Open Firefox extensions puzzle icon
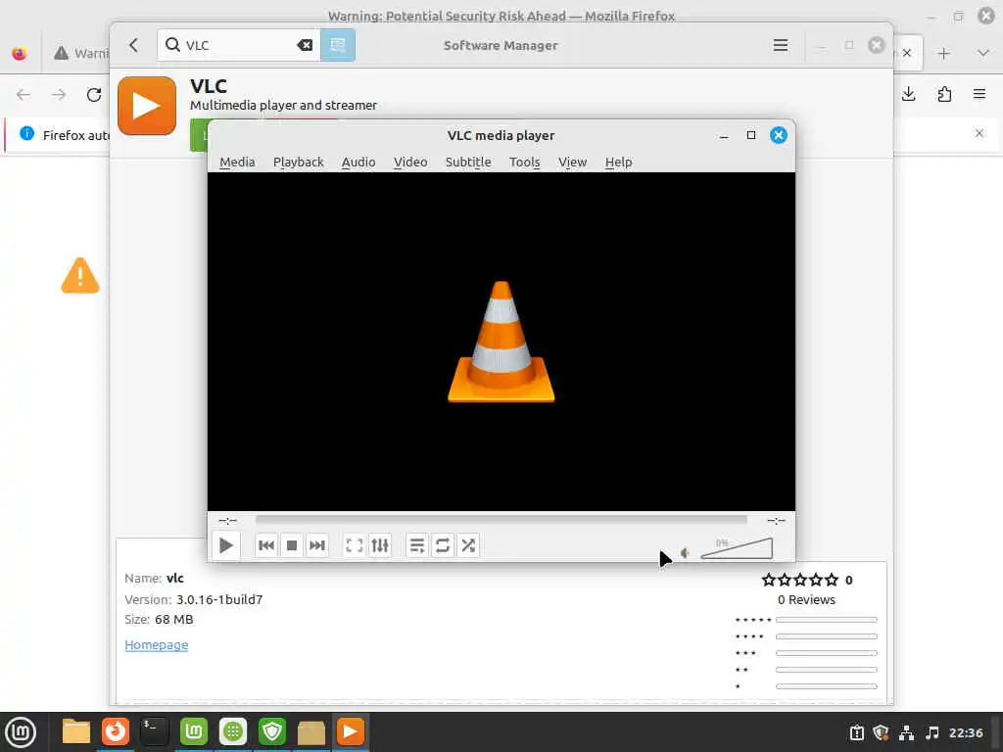The height and width of the screenshot is (752, 1003). tap(944, 95)
